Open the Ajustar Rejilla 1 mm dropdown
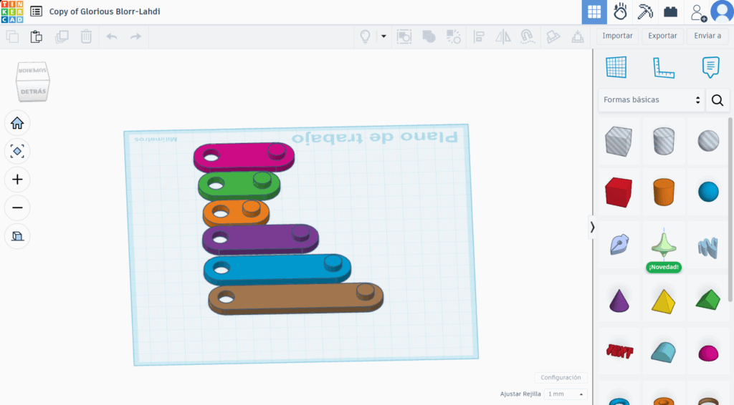The width and height of the screenshot is (734, 405). pos(566,394)
